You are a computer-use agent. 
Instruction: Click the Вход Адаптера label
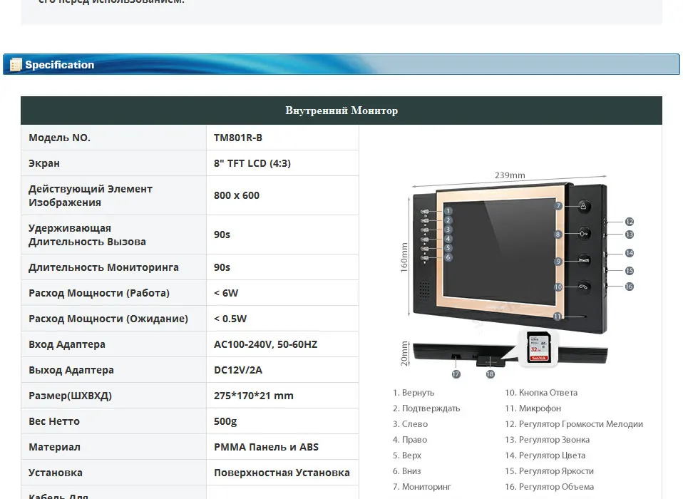pos(67,344)
